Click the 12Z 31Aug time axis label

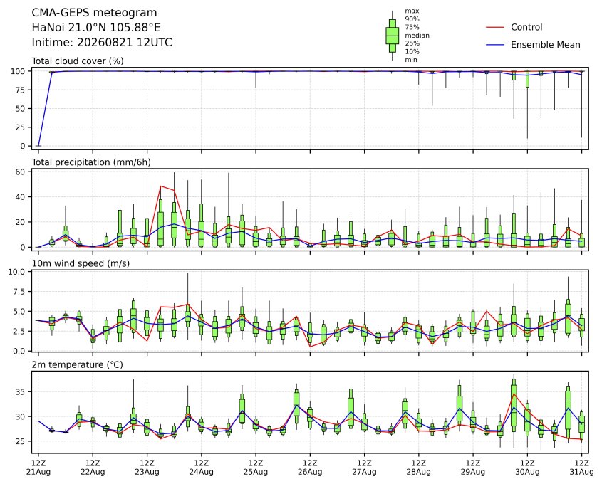581,468
